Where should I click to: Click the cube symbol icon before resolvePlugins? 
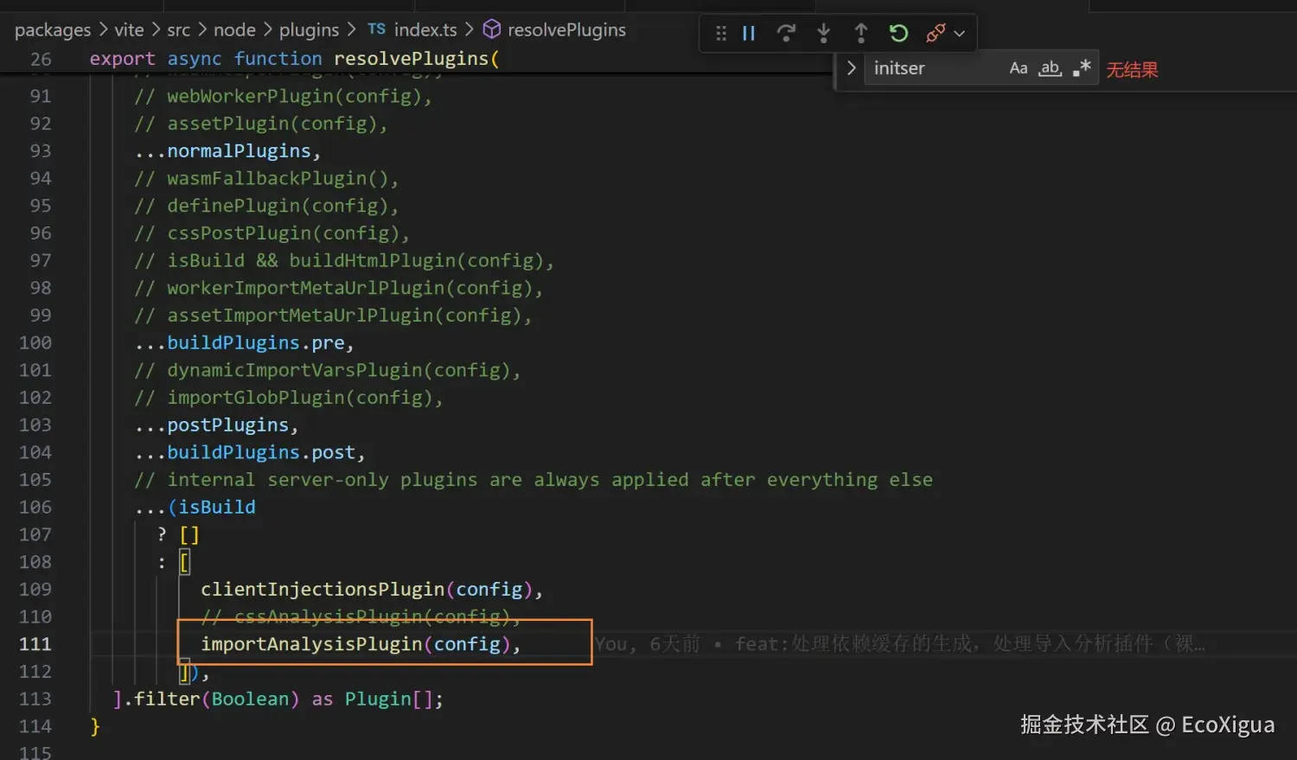coord(491,29)
